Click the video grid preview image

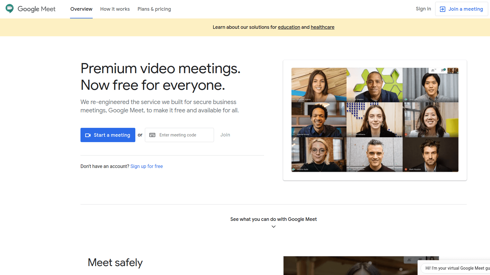[375, 120]
